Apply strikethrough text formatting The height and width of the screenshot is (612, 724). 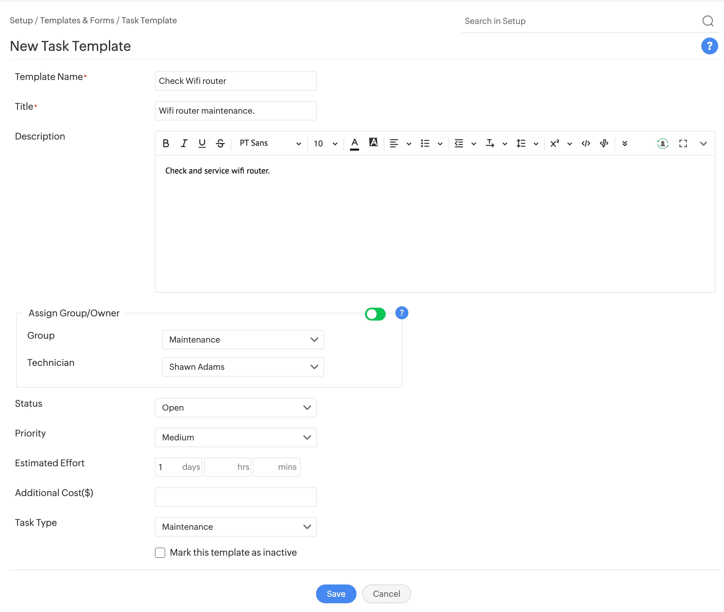[x=220, y=143]
